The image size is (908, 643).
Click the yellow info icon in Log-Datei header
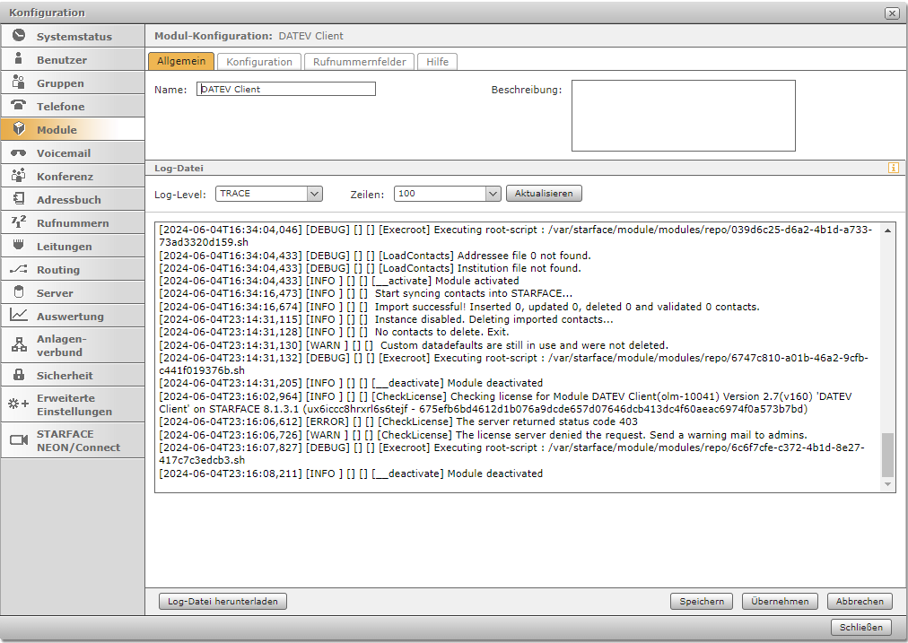coord(893,168)
